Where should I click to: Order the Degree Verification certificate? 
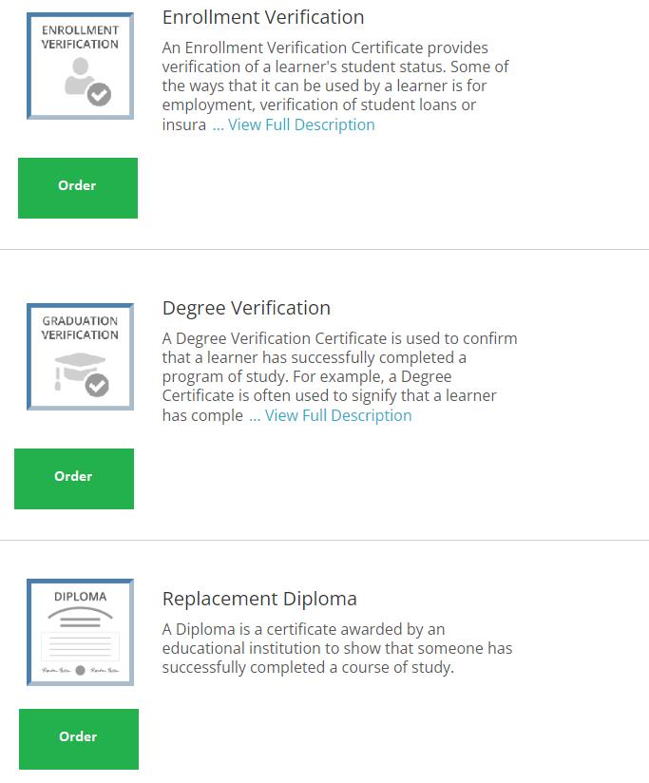coord(74,478)
